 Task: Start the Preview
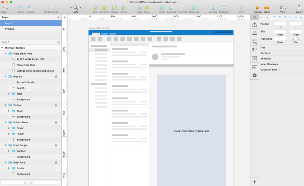click(x=257, y=8)
